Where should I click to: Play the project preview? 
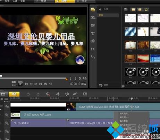coord(20,84)
